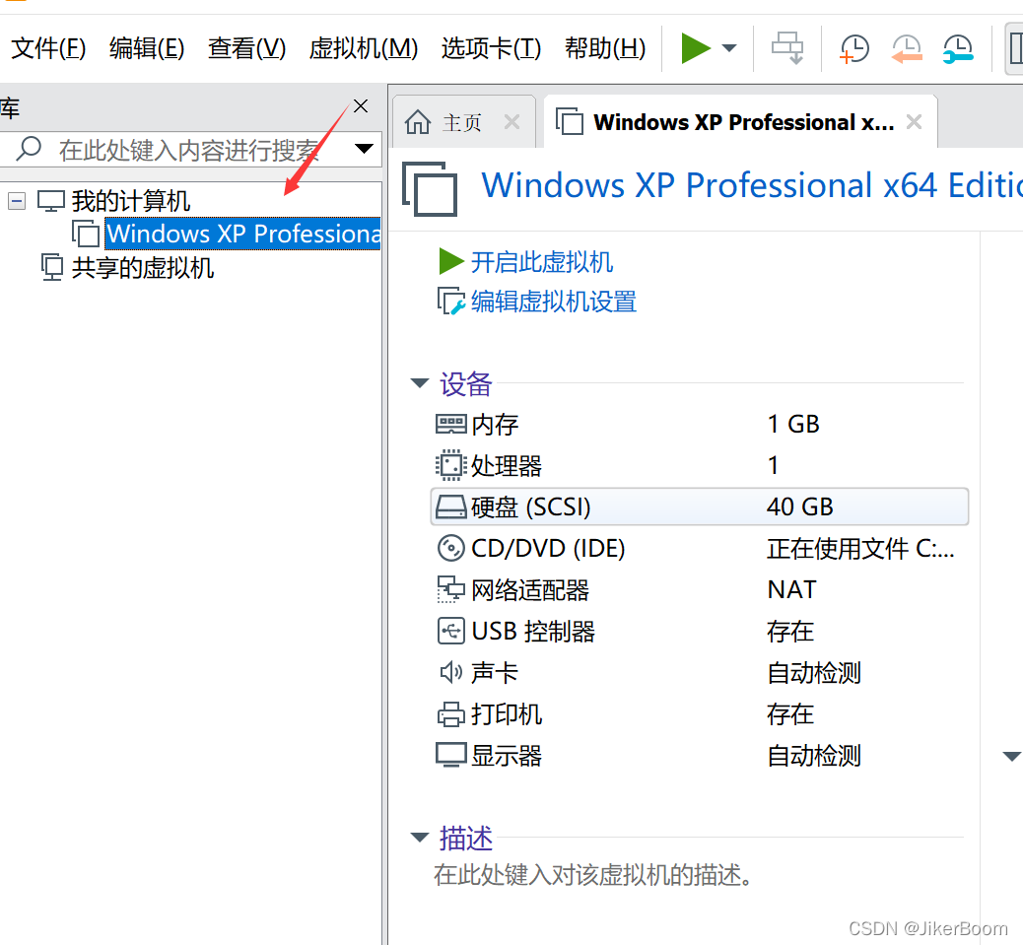
Task: Close the library panel with its X
Action: (361, 105)
